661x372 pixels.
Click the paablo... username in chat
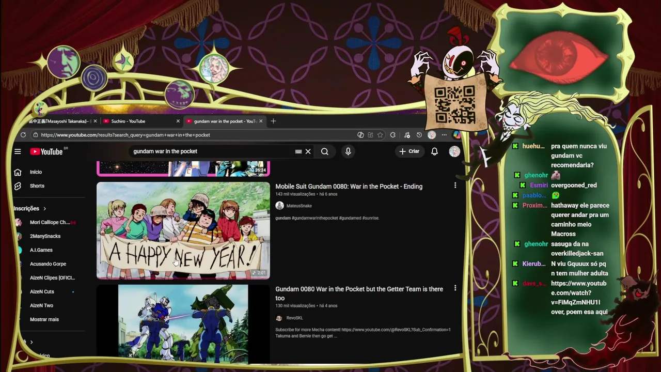534,196
